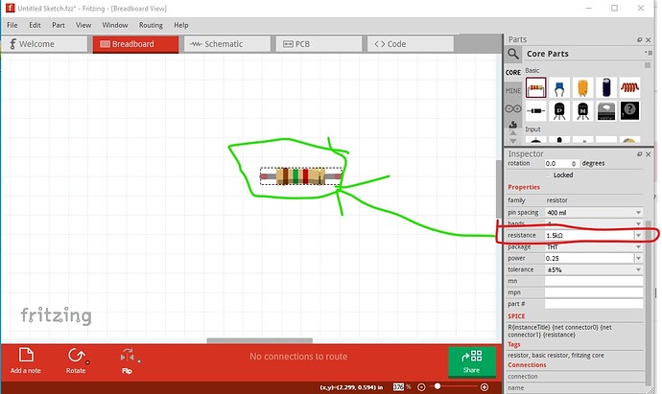The width and height of the screenshot is (662, 394).
Task: Open the Routing menu
Action: click(151, 25)
